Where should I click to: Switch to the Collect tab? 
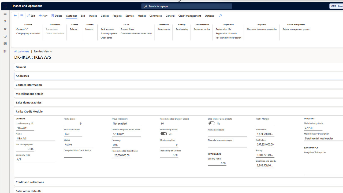[x=105, y=16]
